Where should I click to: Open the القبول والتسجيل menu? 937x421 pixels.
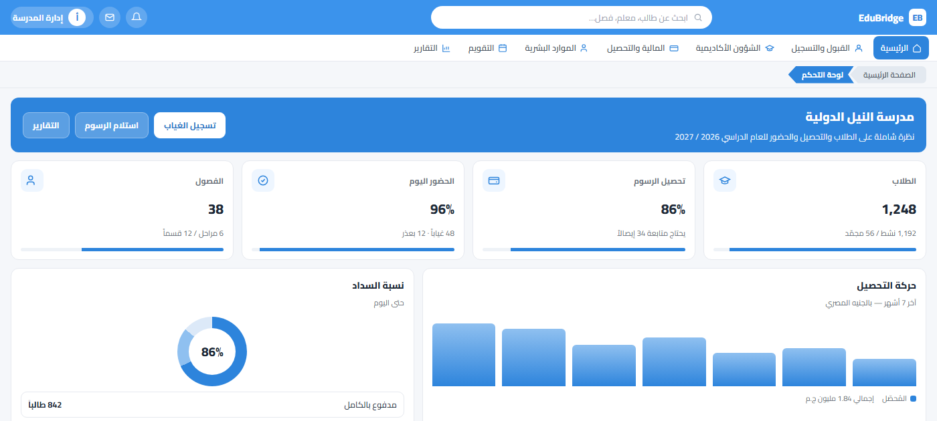[827, 48]
